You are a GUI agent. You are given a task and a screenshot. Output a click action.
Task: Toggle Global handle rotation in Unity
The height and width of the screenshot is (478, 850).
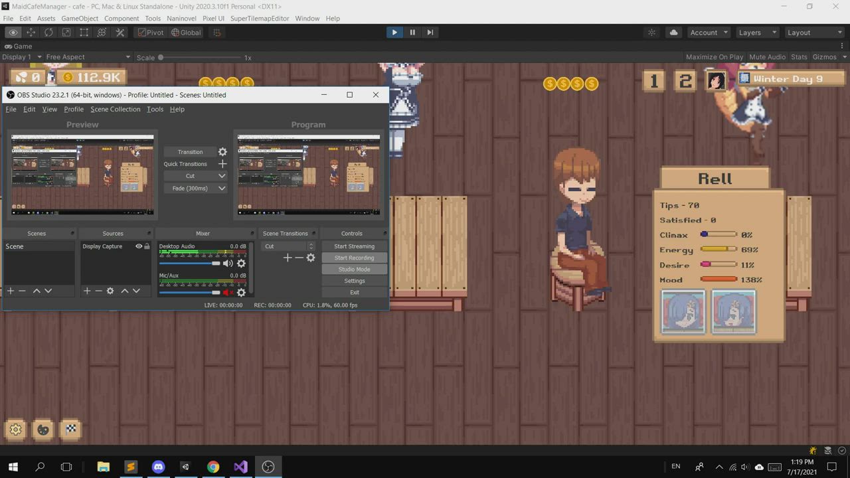tap(186, 32)
